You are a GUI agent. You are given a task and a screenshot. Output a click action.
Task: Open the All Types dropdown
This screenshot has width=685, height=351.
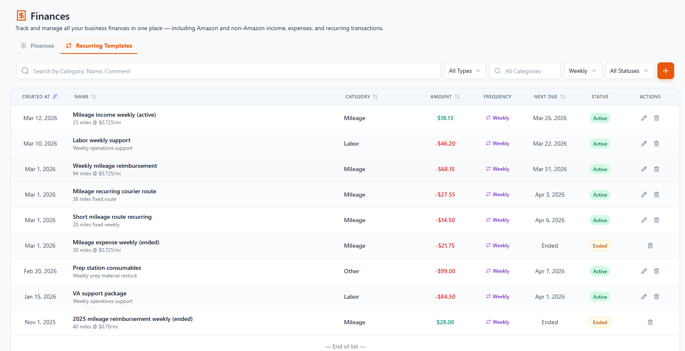(x=465, y=71)
